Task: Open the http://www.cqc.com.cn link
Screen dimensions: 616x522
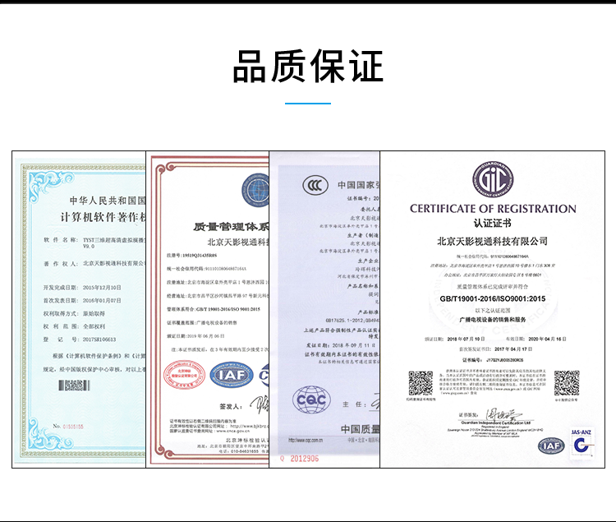Action: pos(306,441)
